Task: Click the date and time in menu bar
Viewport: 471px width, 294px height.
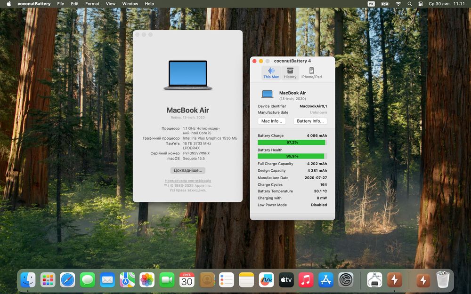Action: click(447, 4)
